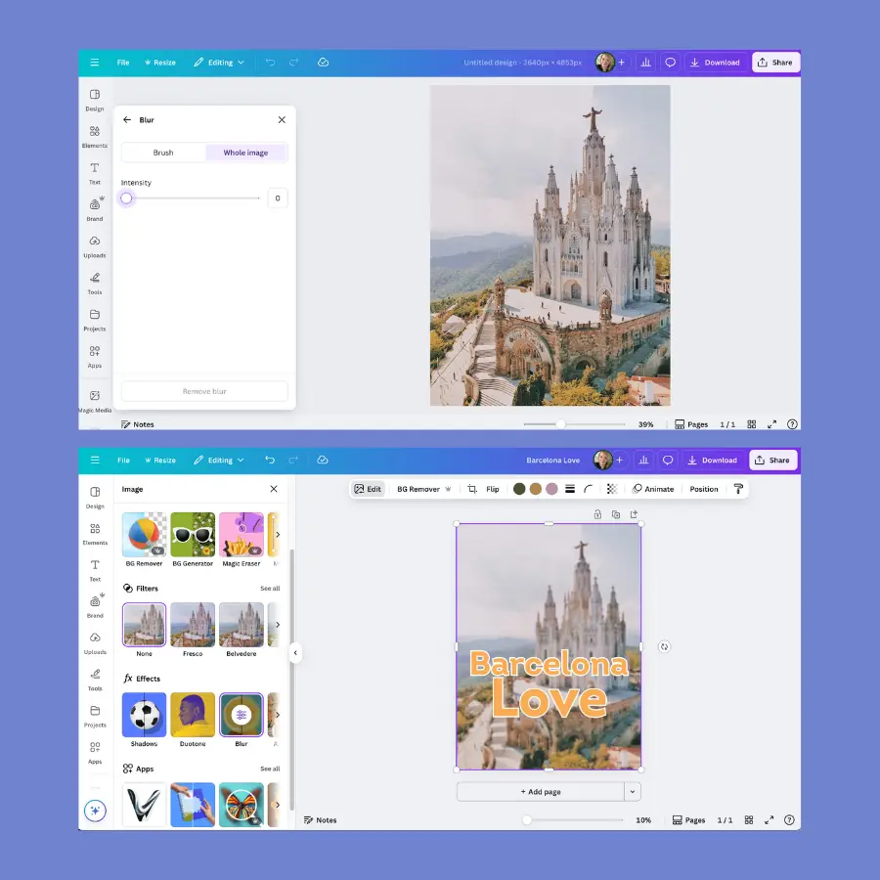880x880 pixels.
Task: Open Position in image toolbar
Action: pyautogui.click(x=703, y=489)
